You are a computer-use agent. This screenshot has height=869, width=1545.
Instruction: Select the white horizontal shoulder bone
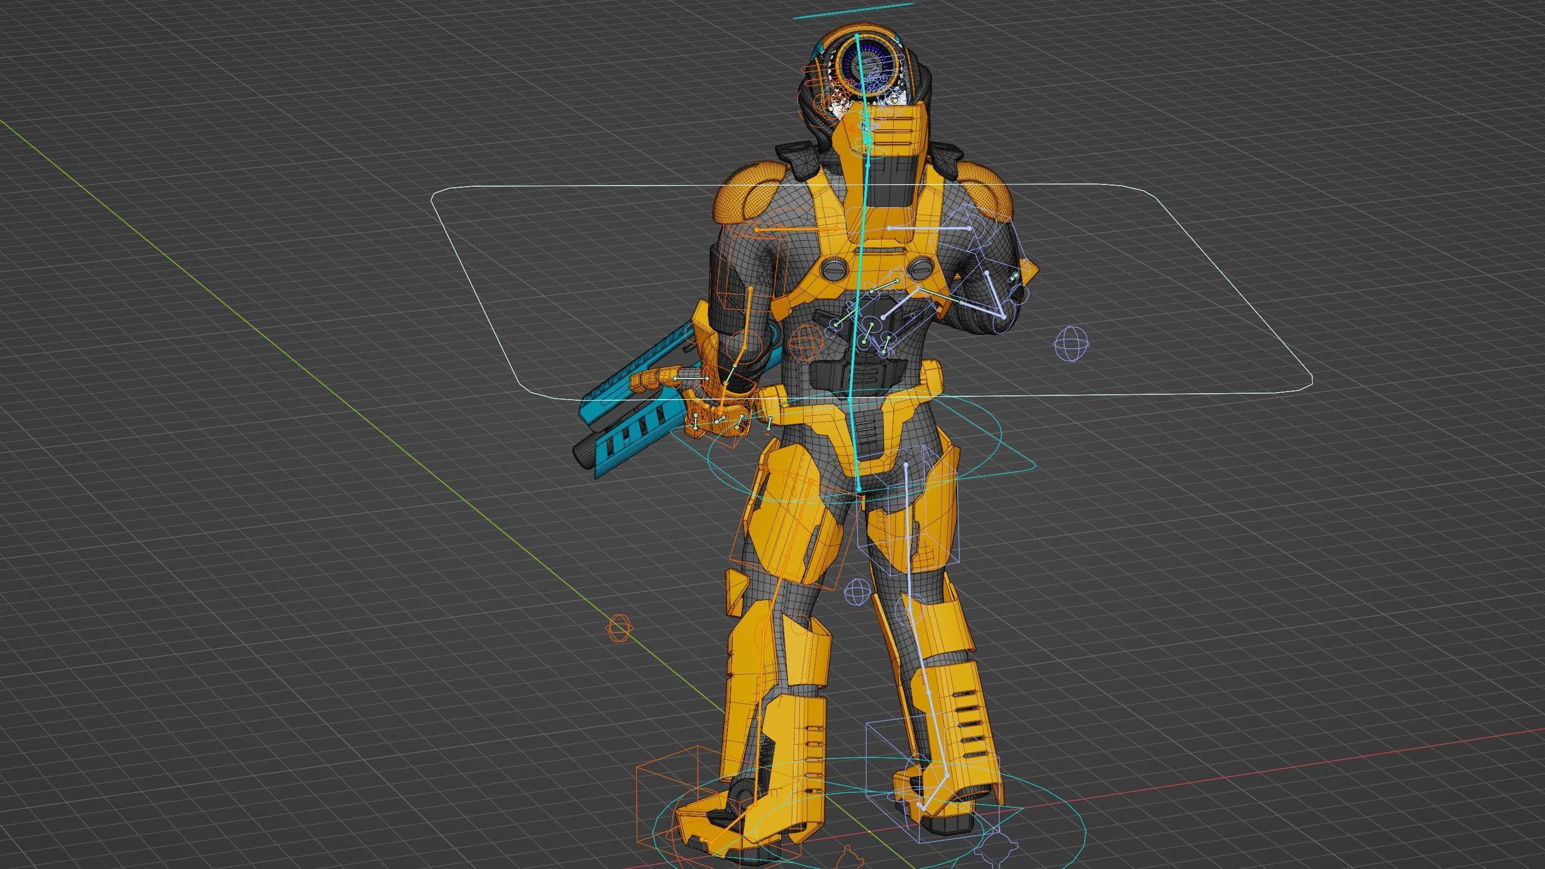(929, 228)
